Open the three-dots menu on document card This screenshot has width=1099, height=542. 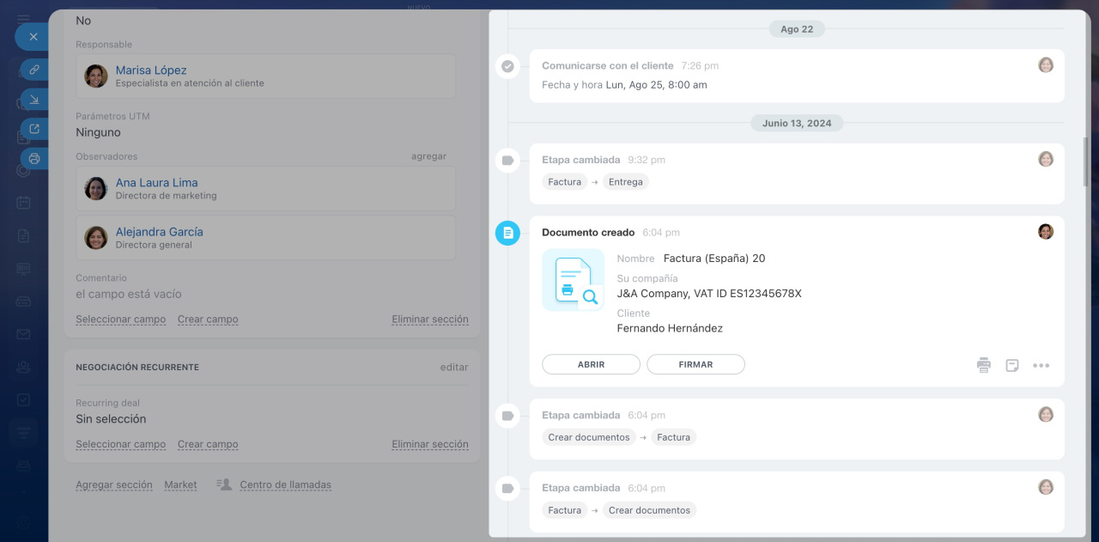click(1041, 365)
